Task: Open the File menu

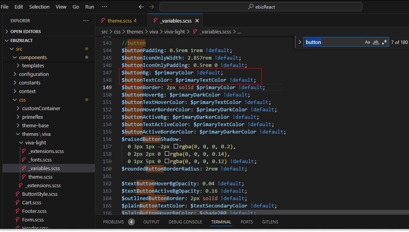Action: [x=5, y=7]
